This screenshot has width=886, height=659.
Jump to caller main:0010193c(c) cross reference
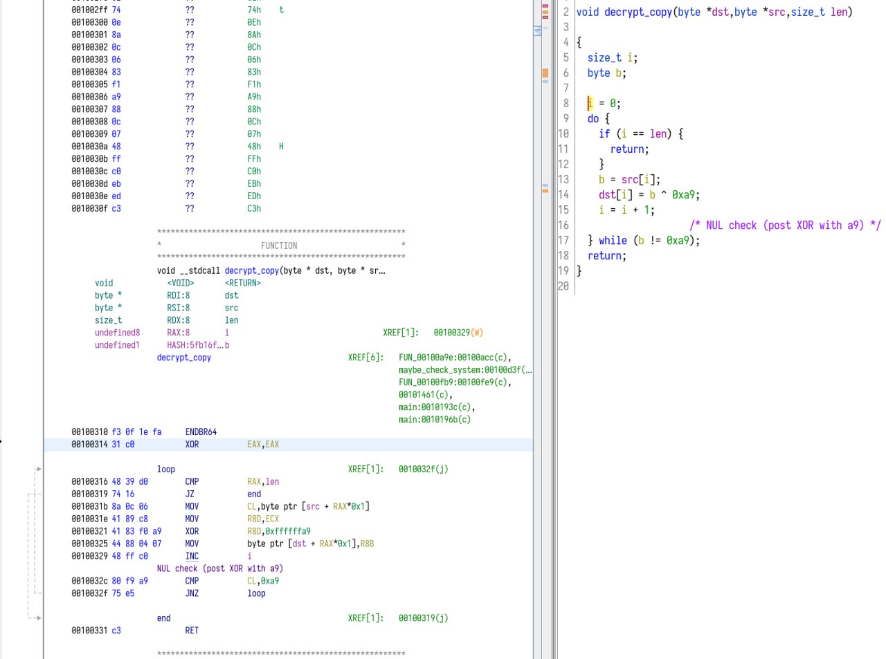(436, 407)
